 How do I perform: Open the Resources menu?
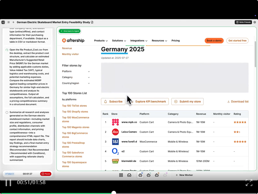point(159,41)
